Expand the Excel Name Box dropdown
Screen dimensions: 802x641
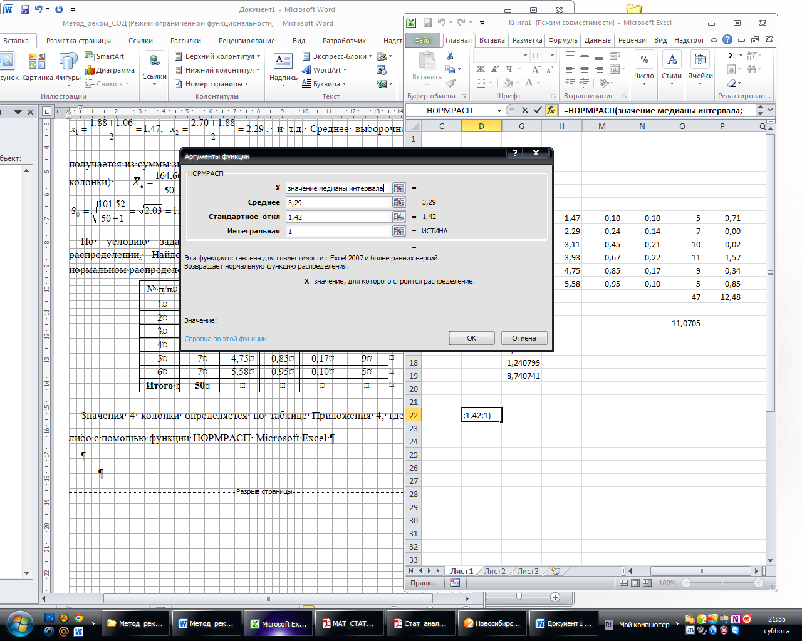pyautogui.click(x=499, y=110)
